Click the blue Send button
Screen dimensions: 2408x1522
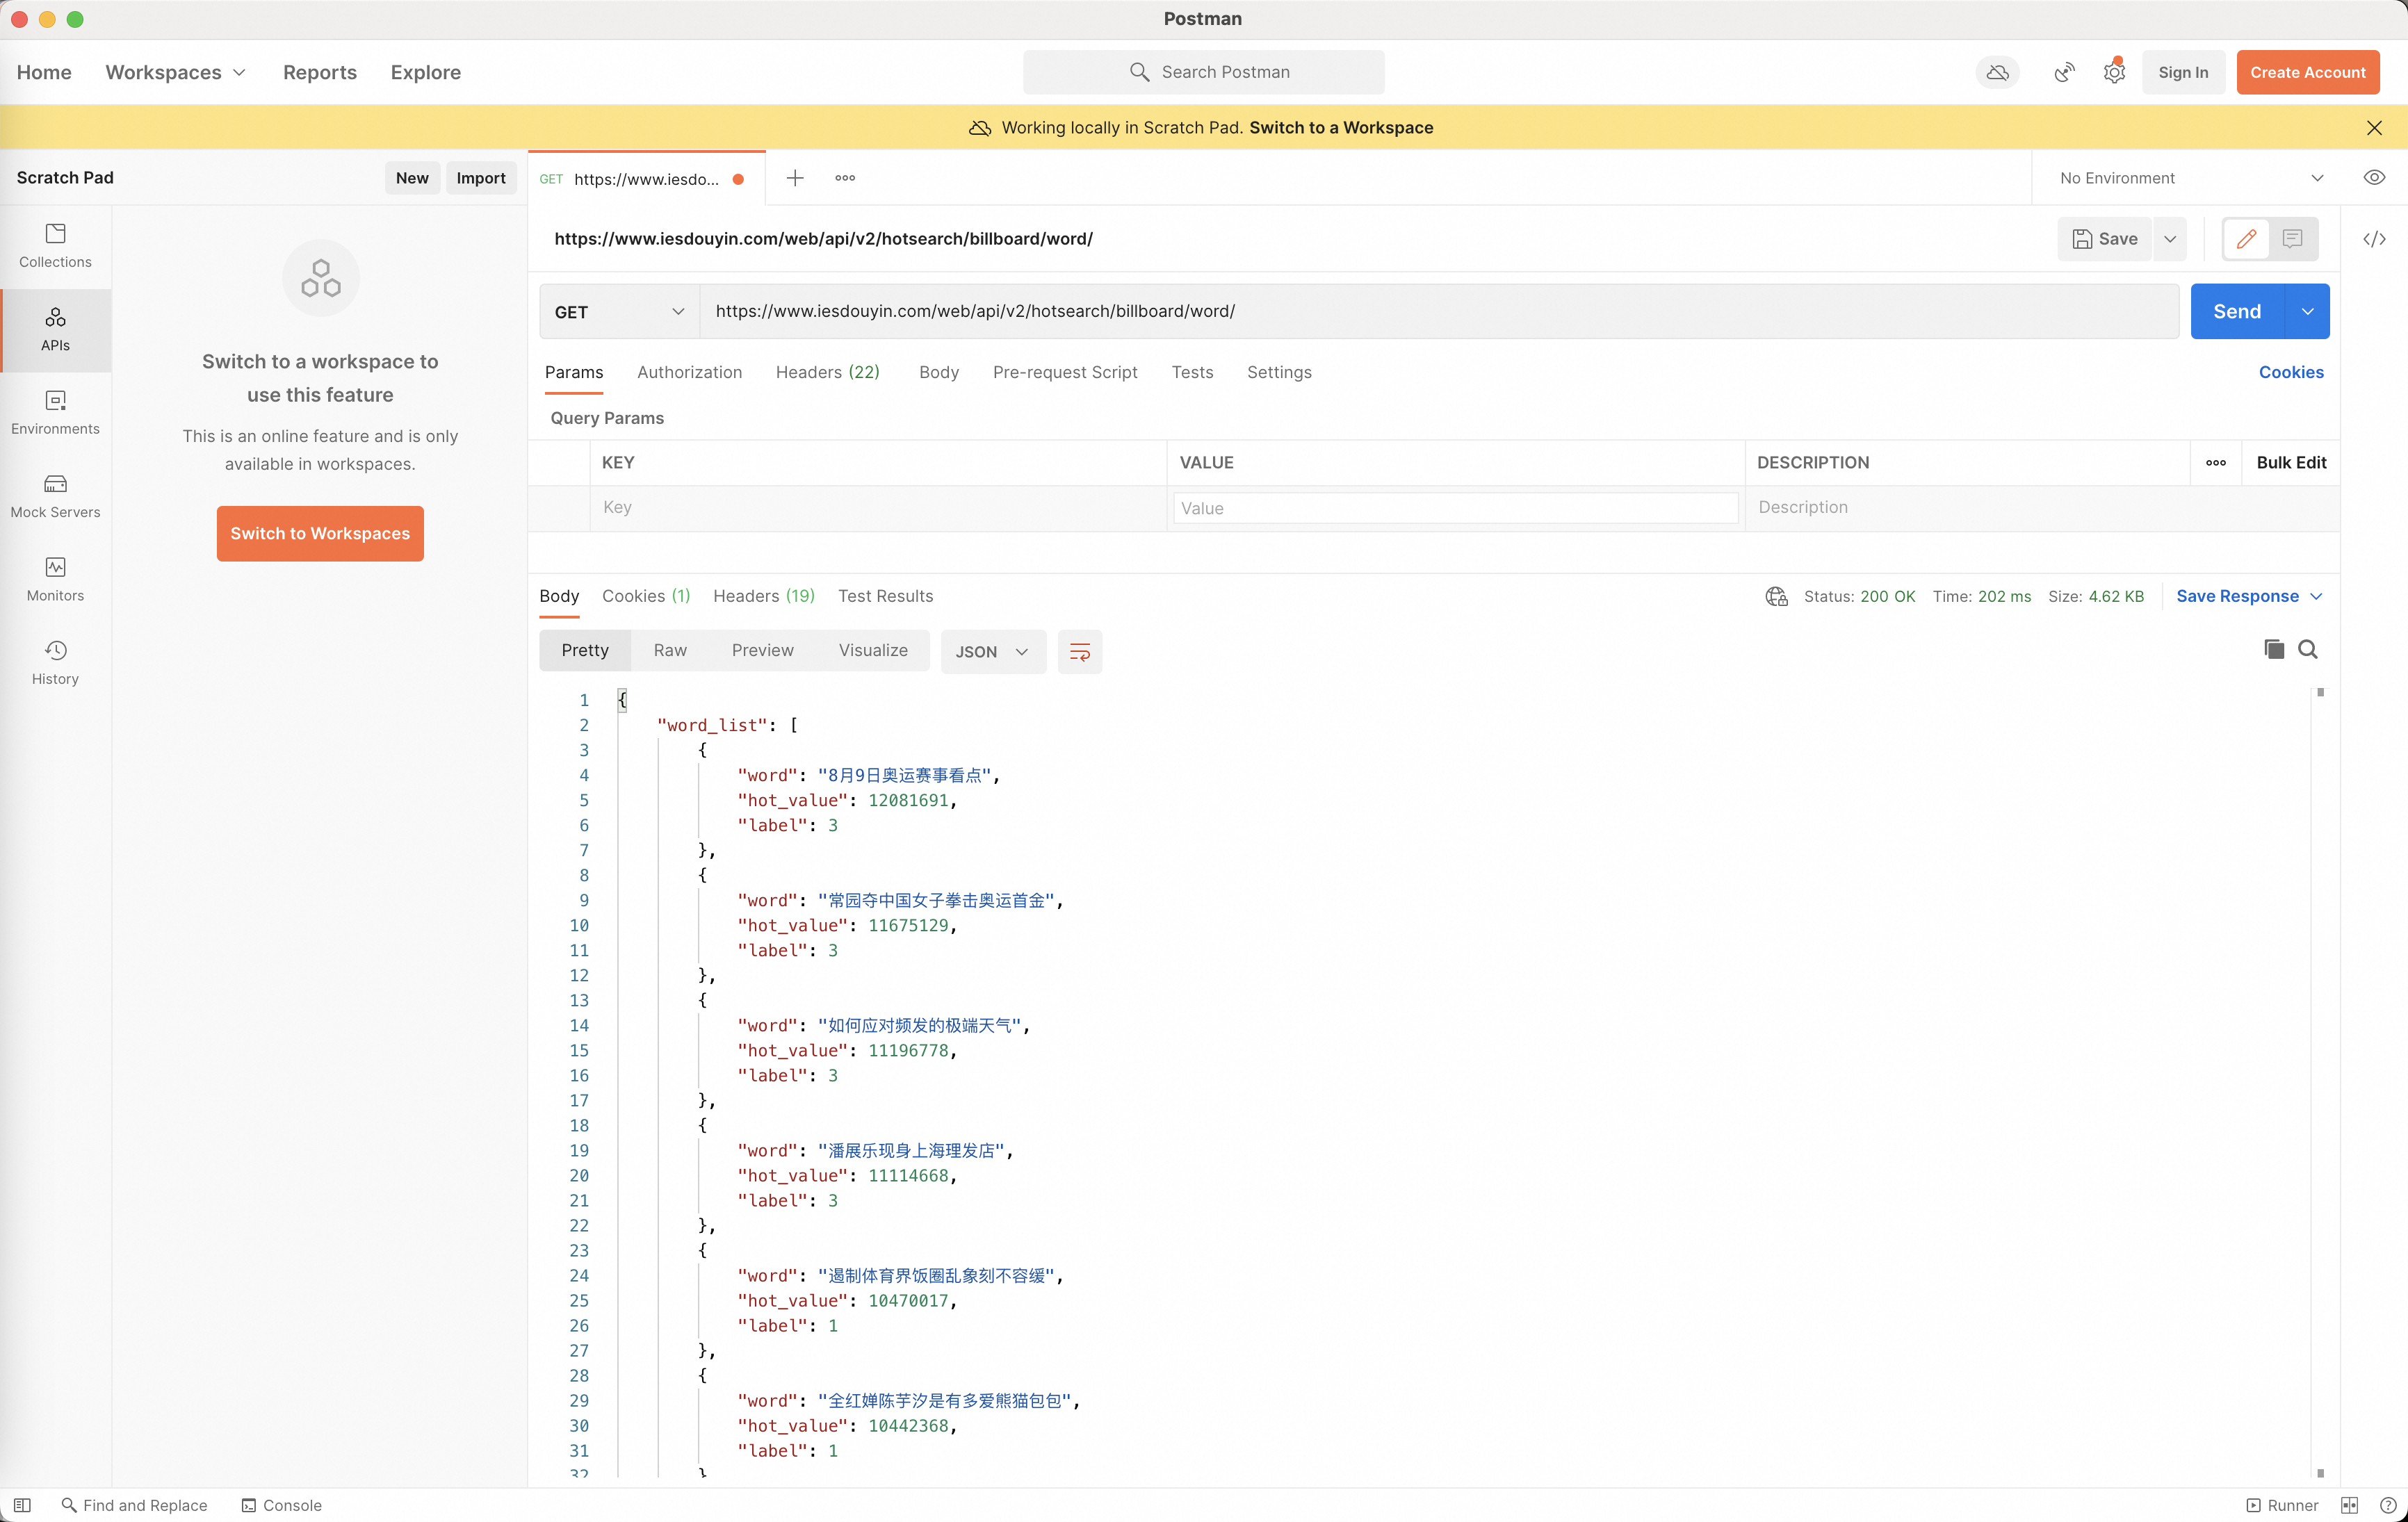(2236, 312)
